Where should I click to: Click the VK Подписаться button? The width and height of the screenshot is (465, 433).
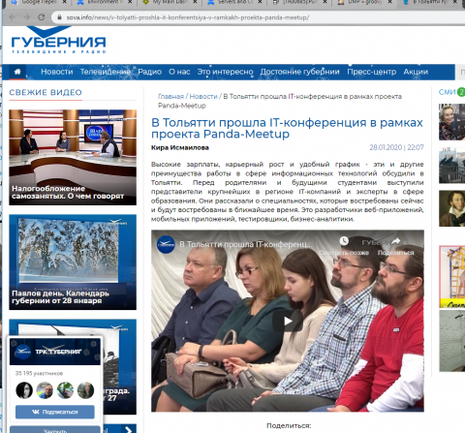55,412
